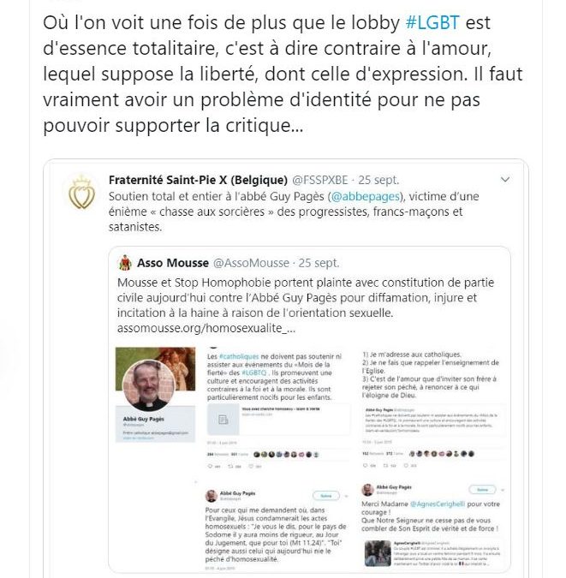
Task: Open assomousse.org/homosexualite link
Action: (x=206, y=328)
